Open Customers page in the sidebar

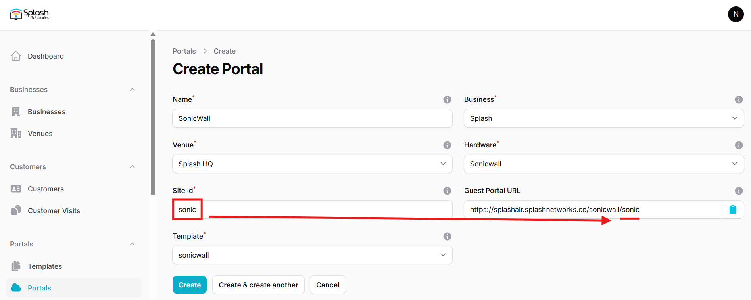(73, 189)
